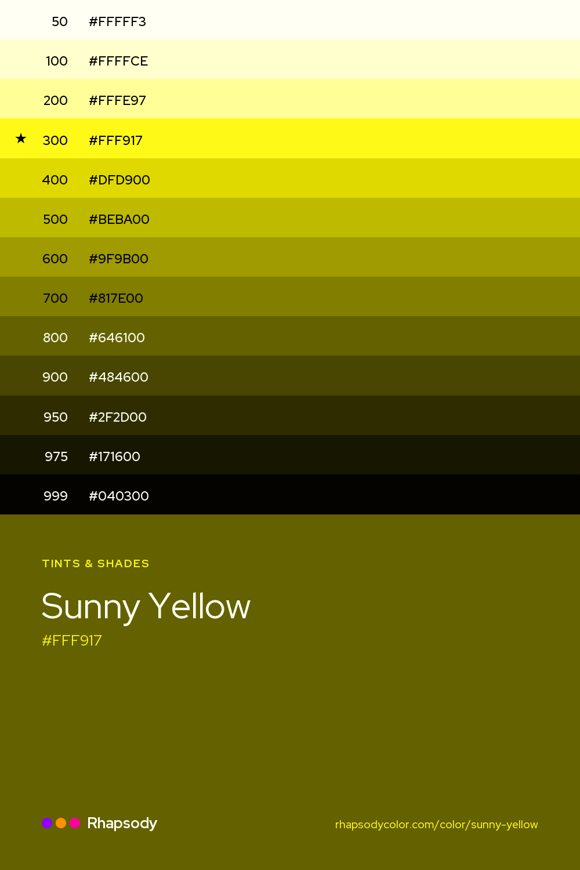Screen dimensions: 580x870
Task: Click the shade number 700
Action: 56,298
